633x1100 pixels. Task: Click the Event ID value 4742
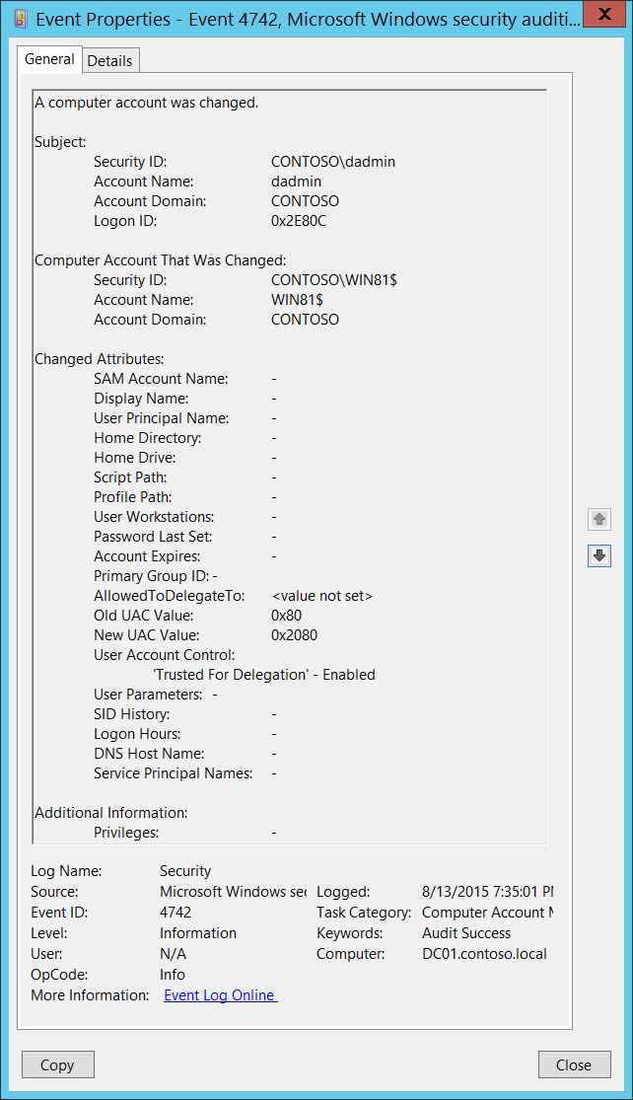click(x=176, y=913)
